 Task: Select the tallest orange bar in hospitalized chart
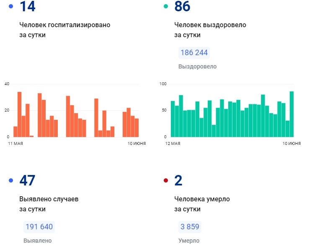19,114
